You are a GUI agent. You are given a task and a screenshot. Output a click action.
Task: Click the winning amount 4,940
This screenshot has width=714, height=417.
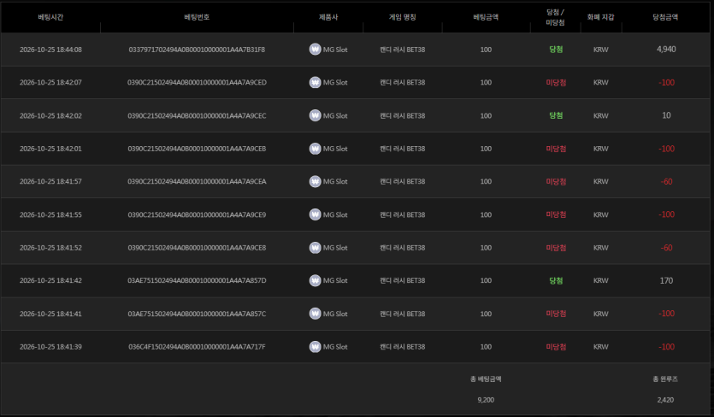pyautogui.click(x=666, y=50)
